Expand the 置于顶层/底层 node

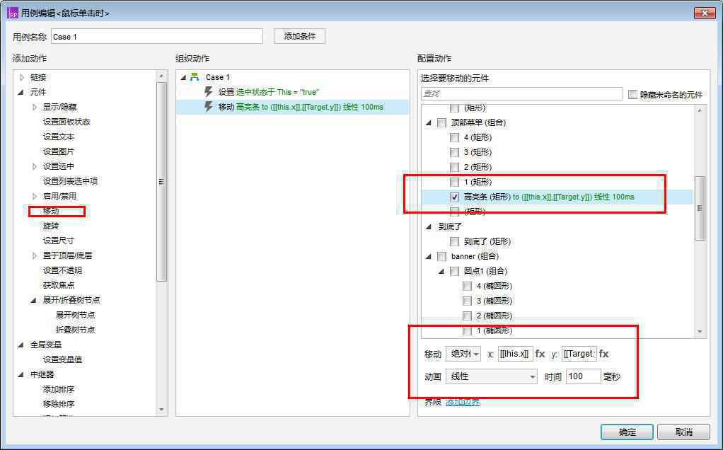coord(34,255)
